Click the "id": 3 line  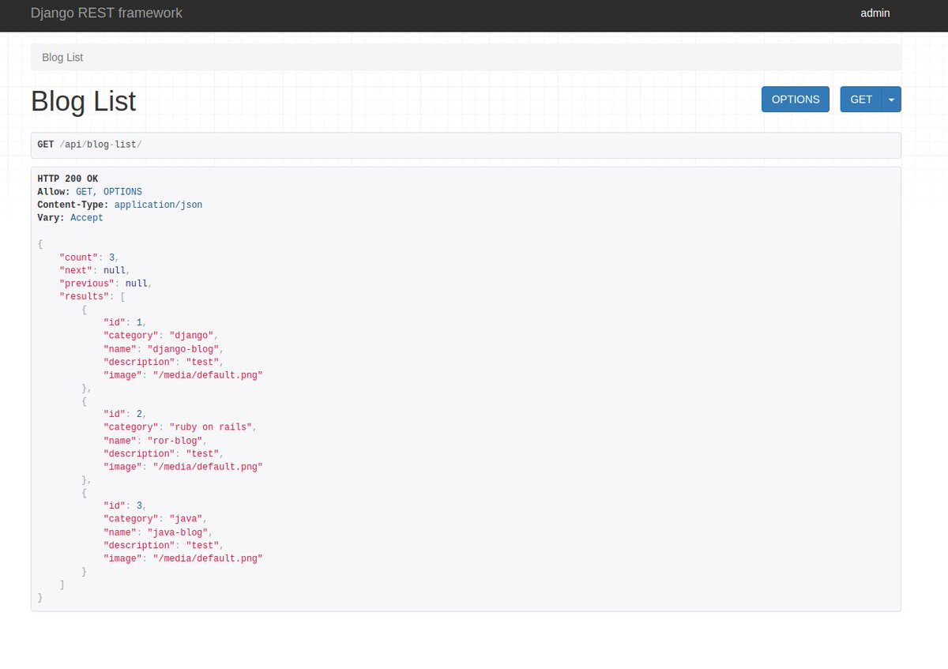125,506
